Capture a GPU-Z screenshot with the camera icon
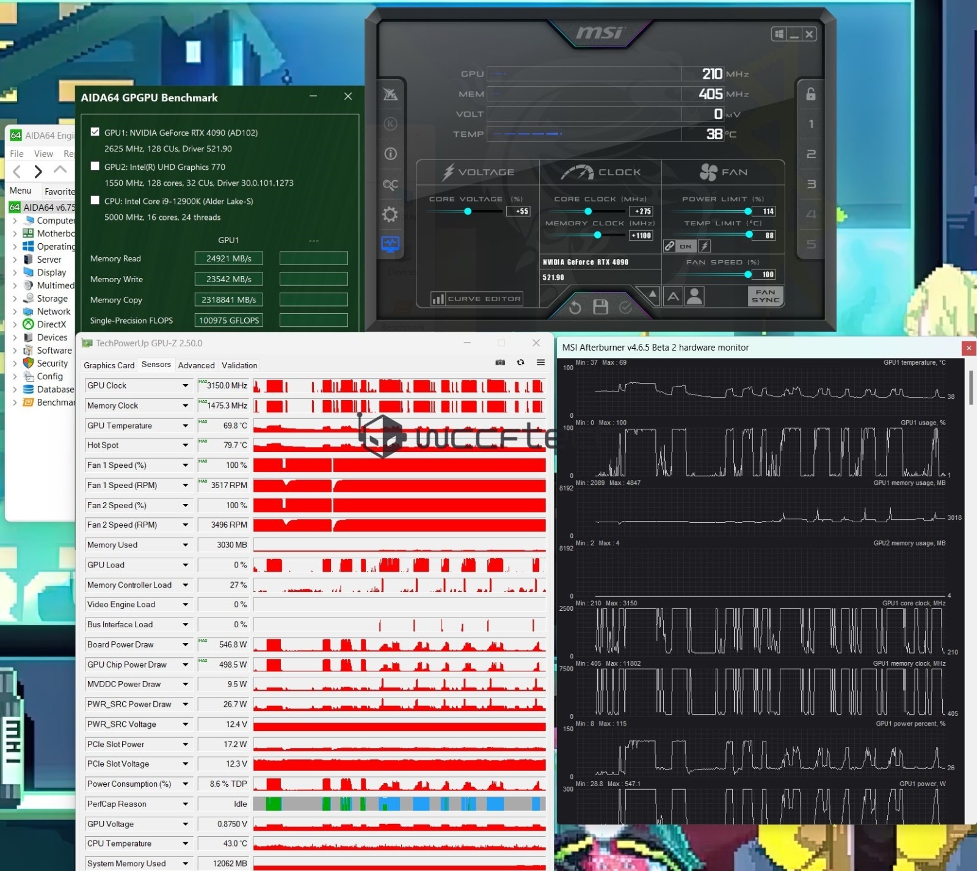This screenshot has height=871, width=977. [499, 362]
